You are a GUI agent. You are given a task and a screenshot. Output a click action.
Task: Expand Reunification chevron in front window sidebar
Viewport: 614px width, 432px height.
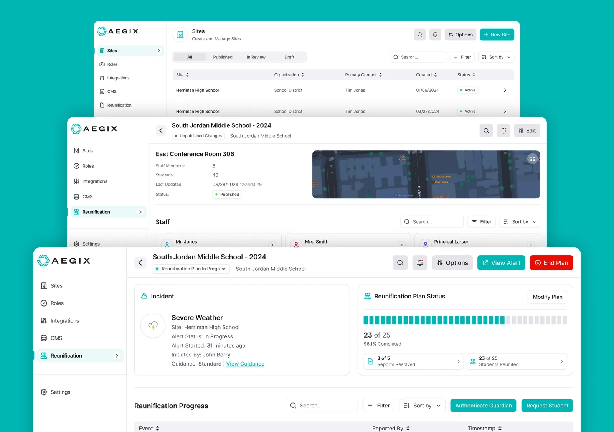coord(117,356)
